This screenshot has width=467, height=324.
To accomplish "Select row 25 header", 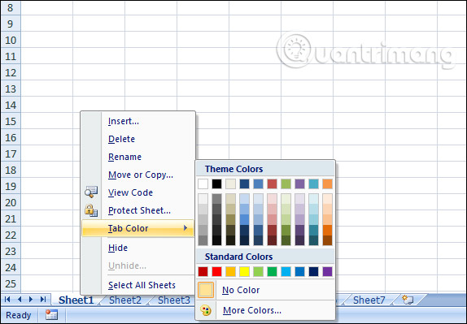I will 11,283.
